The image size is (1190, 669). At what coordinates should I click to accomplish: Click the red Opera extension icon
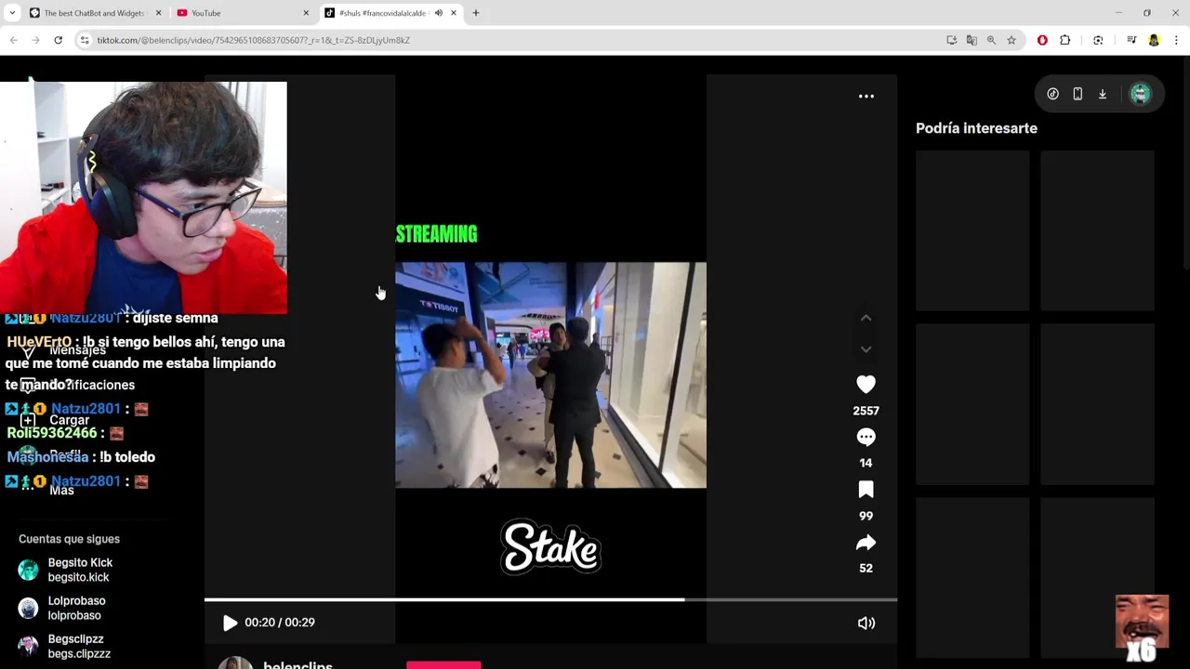point(1042,40)
